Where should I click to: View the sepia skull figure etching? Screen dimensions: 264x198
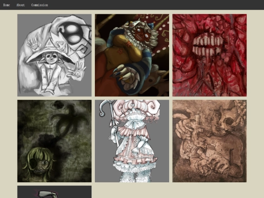point(210,141)
